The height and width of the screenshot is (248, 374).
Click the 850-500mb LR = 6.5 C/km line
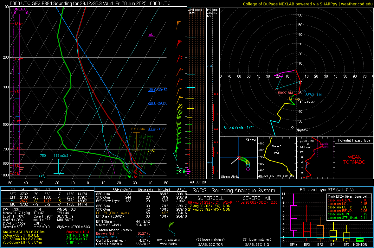click(22, 239)
